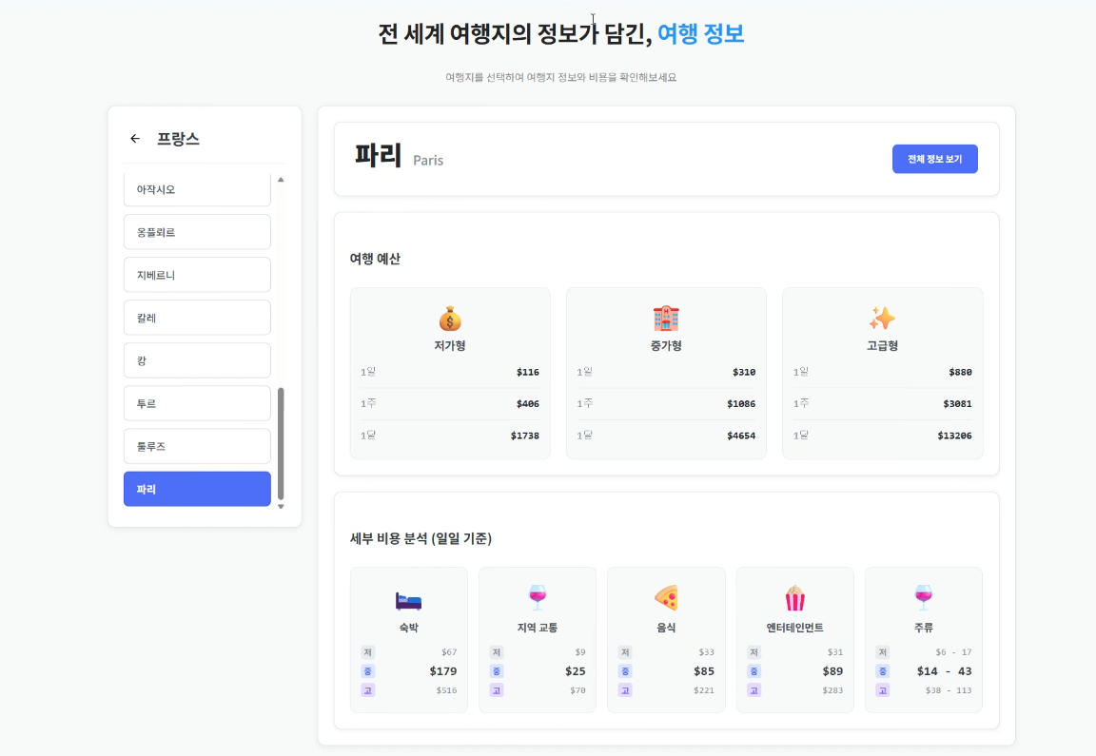
Task: Click the hotel icon for 중가형
Action: point(666,318)
